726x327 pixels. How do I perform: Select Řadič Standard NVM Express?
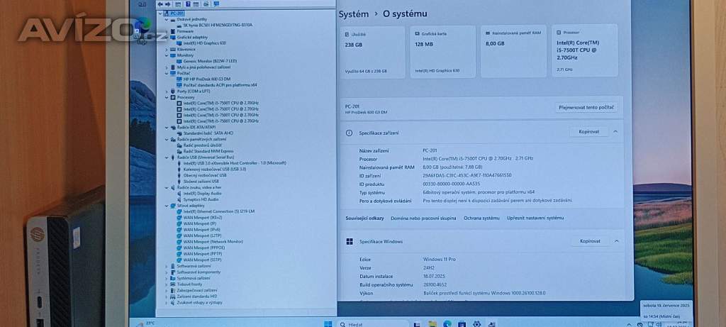coord(205,152)
